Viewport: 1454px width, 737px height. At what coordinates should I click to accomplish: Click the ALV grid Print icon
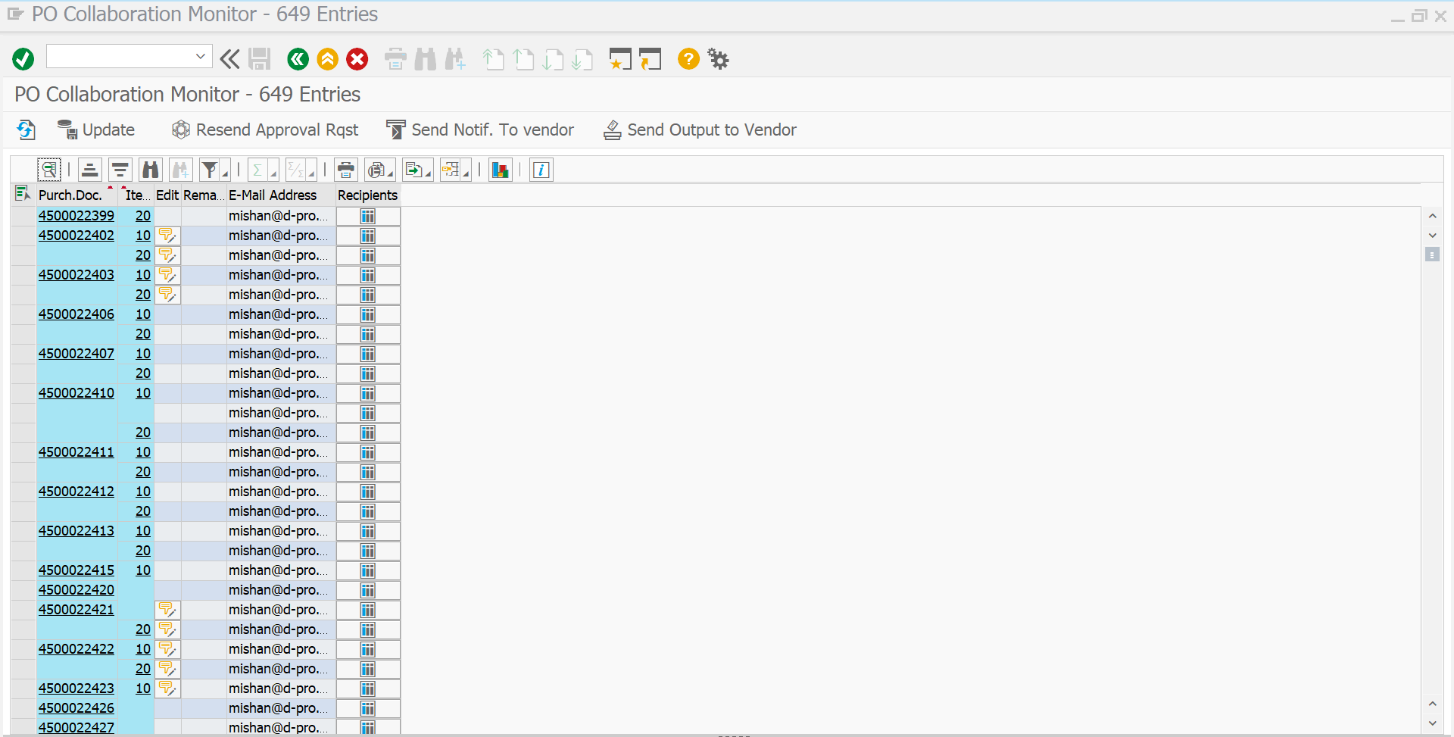coord(346,170)
